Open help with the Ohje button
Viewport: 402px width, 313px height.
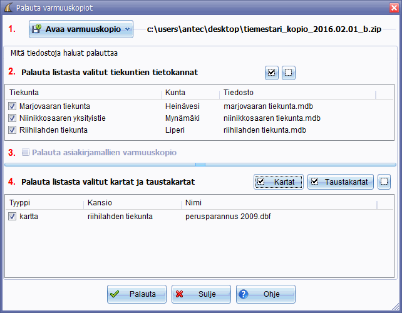click(265, 294)
